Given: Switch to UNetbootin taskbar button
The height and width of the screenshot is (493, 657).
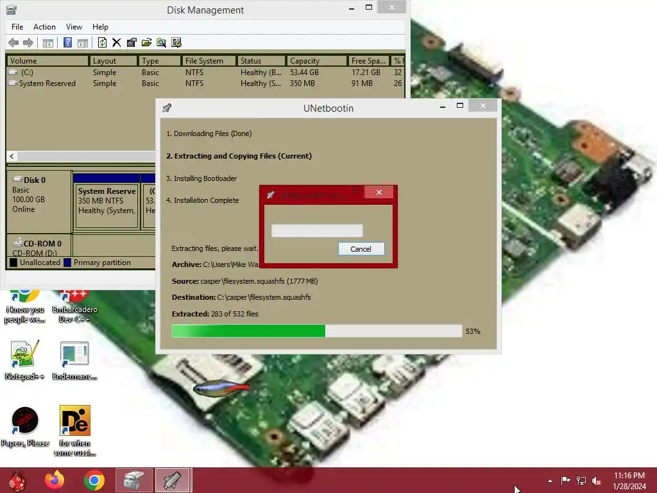Looking at the screenshot, I should (x=173, y=480).
